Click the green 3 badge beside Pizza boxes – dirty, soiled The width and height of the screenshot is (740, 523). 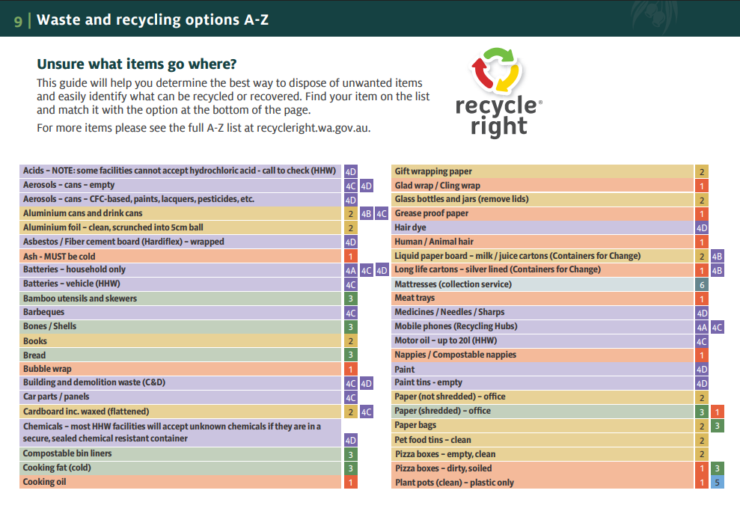(x=717, y=468)
